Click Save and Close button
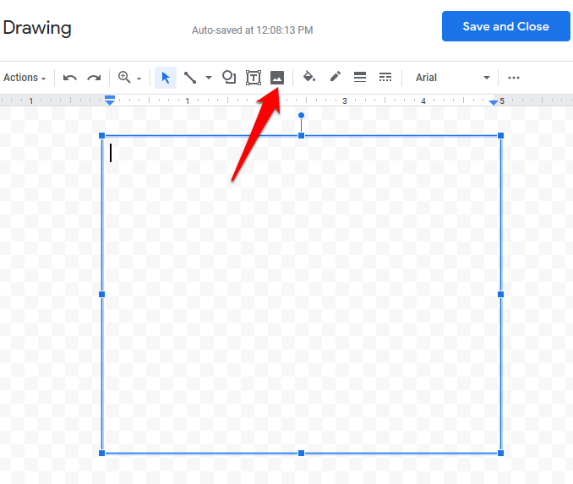The image size is (573, 484). (505, 26)
